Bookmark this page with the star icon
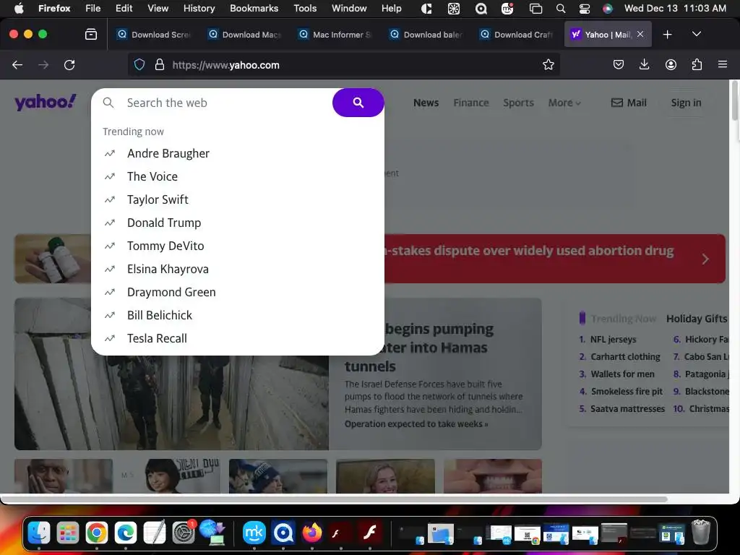Image resolution: width=740 pixels, height=555 pixels. pyautogui.click(x=548, y=64)
